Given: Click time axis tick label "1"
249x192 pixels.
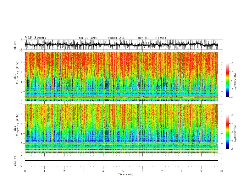Looking at the screenshot, I should [44, 171].
